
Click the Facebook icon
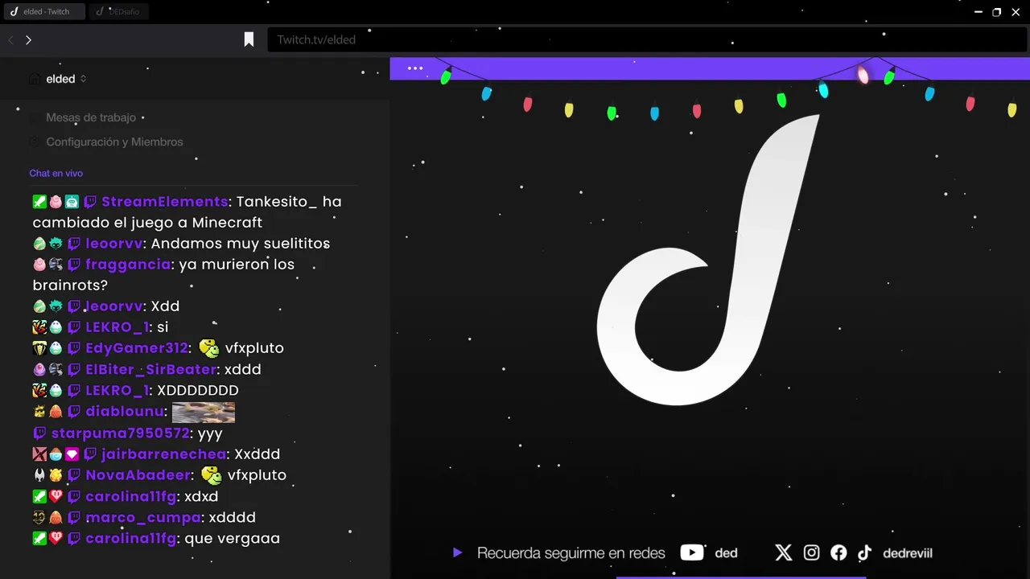pos(838,552)
